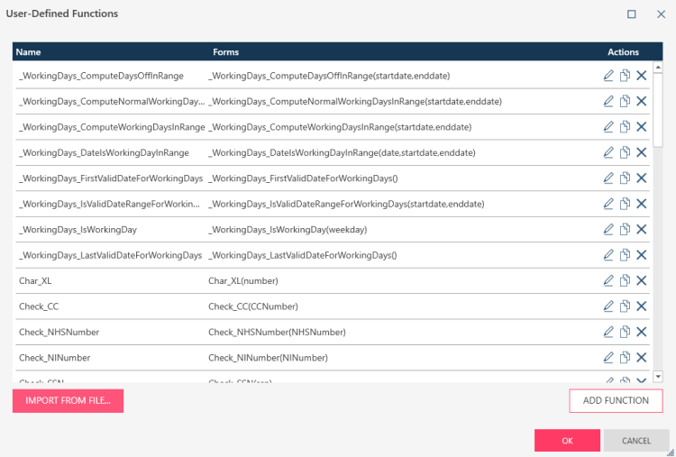Select the Check_NHSNumber name cell
Image resolution: width=676 pixels, height=457 pixels.
(x=59, y=332)
